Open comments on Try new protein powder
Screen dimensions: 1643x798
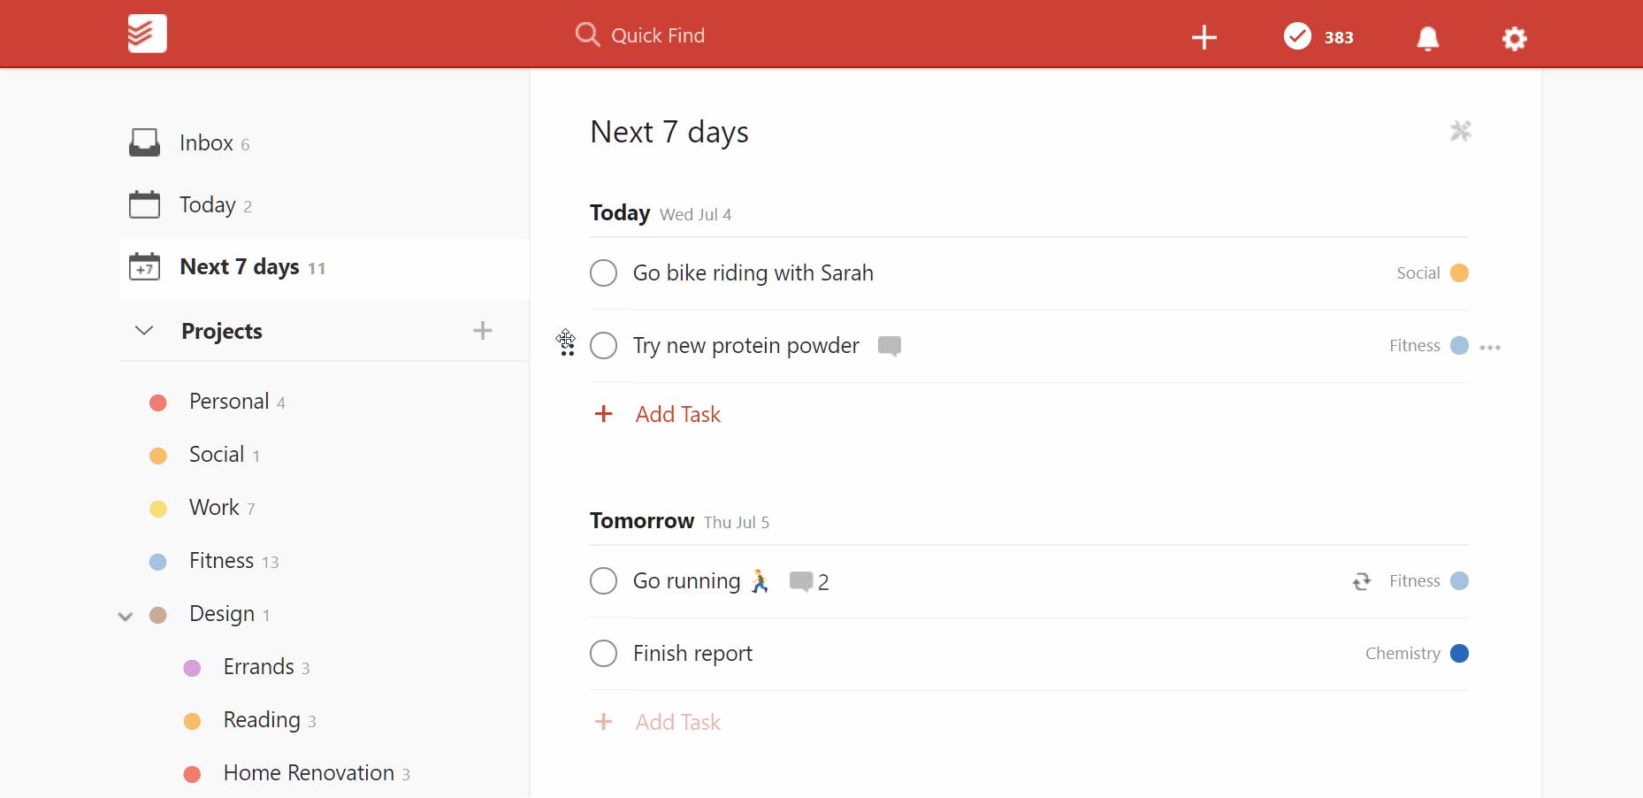tap(889, 346)
